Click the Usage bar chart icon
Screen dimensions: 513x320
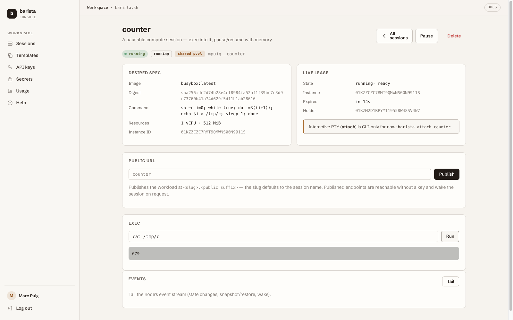point(10,91)
